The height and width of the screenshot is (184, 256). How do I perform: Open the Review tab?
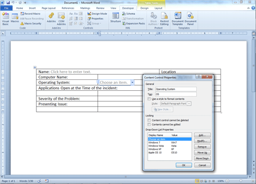coord(100,8)
